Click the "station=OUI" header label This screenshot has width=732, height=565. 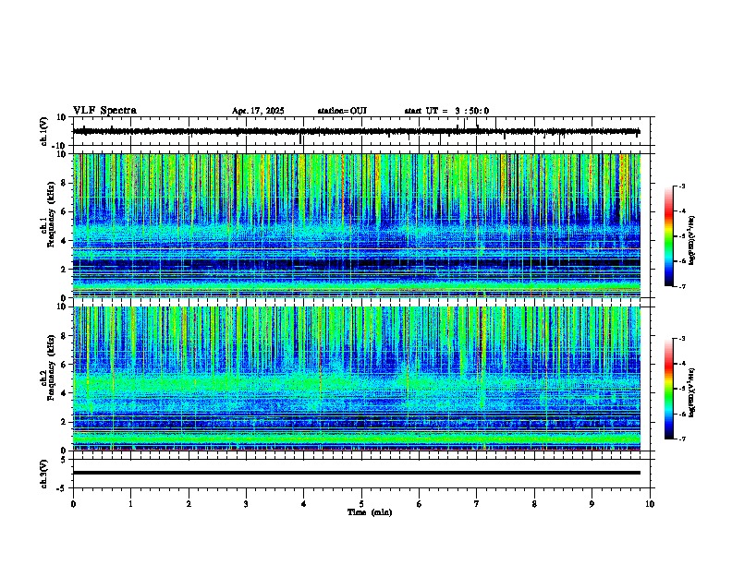(342, 111)
